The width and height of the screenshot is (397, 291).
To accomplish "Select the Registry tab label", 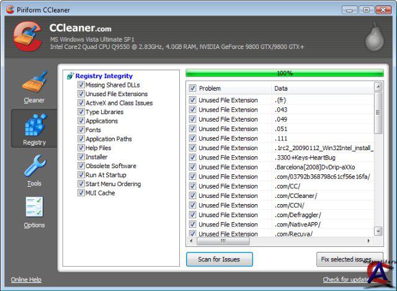I will [35, 142].
